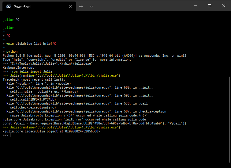Close the terminal window
Viewport: 231px width, 168px height.
[x=224, y=6]
